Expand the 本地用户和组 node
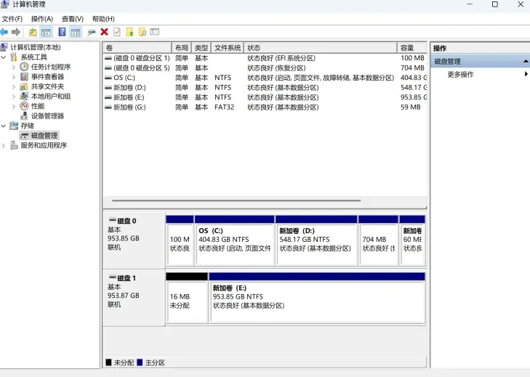The height and width of the screenshot is (377, 530). (14, 97)
